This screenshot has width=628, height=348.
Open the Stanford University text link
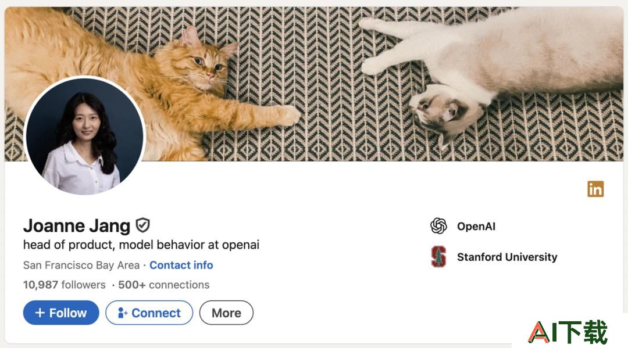click(507, 257)
